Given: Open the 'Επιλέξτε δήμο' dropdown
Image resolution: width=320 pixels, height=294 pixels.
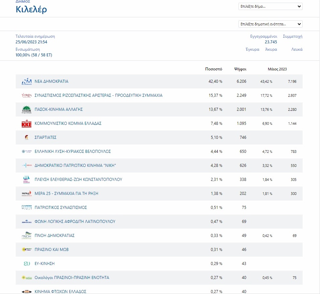Looking at the screenshot, I should [270, 6].
